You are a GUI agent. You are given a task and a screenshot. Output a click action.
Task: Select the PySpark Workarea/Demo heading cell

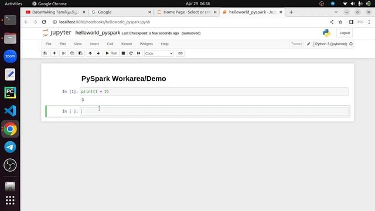point(124,79)
